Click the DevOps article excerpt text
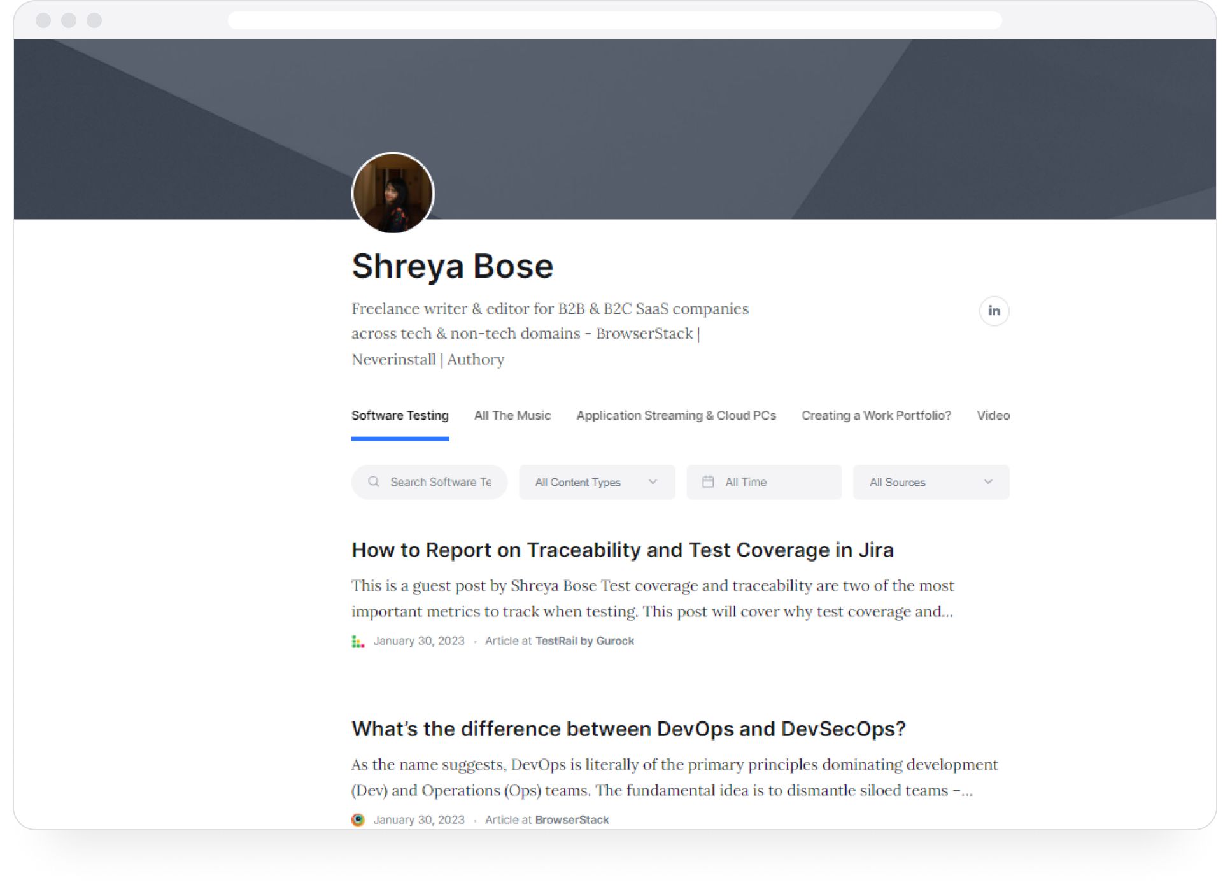 coord(675,777)
